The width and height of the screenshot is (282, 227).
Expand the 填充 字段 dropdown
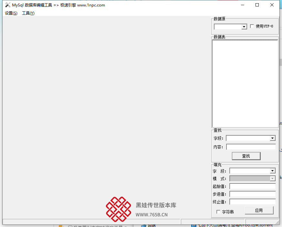click(x=272, y=171)
